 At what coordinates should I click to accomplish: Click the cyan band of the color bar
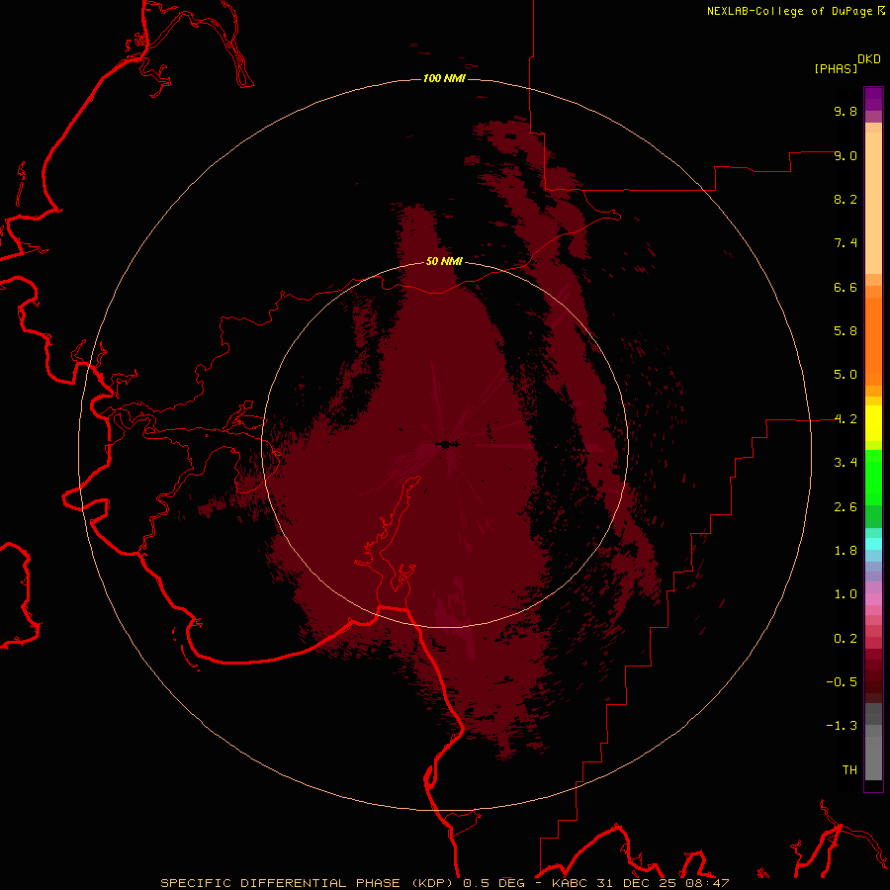(x=873, y=544)
